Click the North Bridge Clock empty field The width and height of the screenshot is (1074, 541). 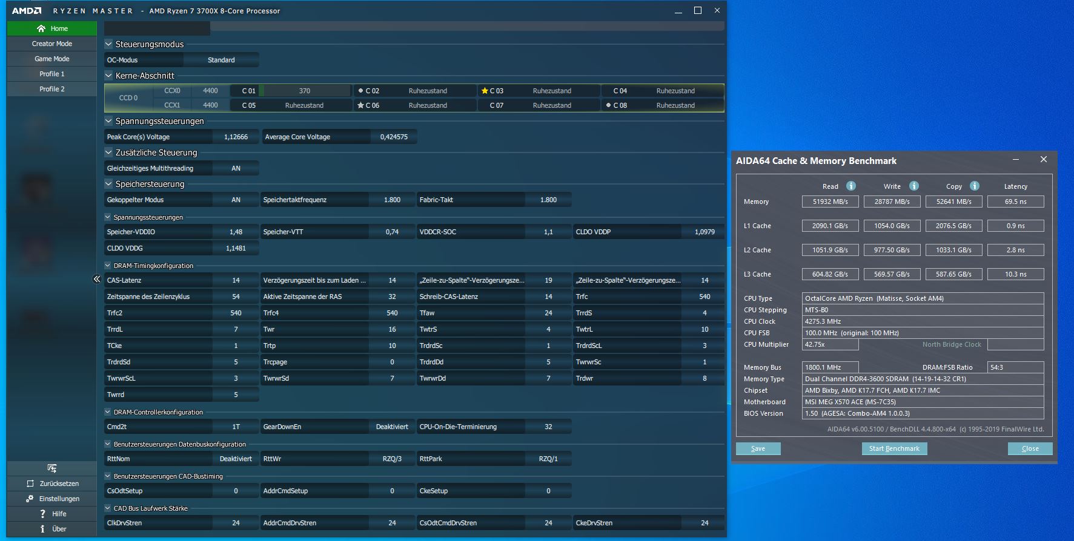(x=1015, y=344)
